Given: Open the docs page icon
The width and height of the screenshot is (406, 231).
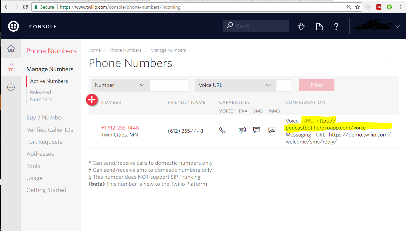Looking at the screenshot, I should tap(319, 27).
